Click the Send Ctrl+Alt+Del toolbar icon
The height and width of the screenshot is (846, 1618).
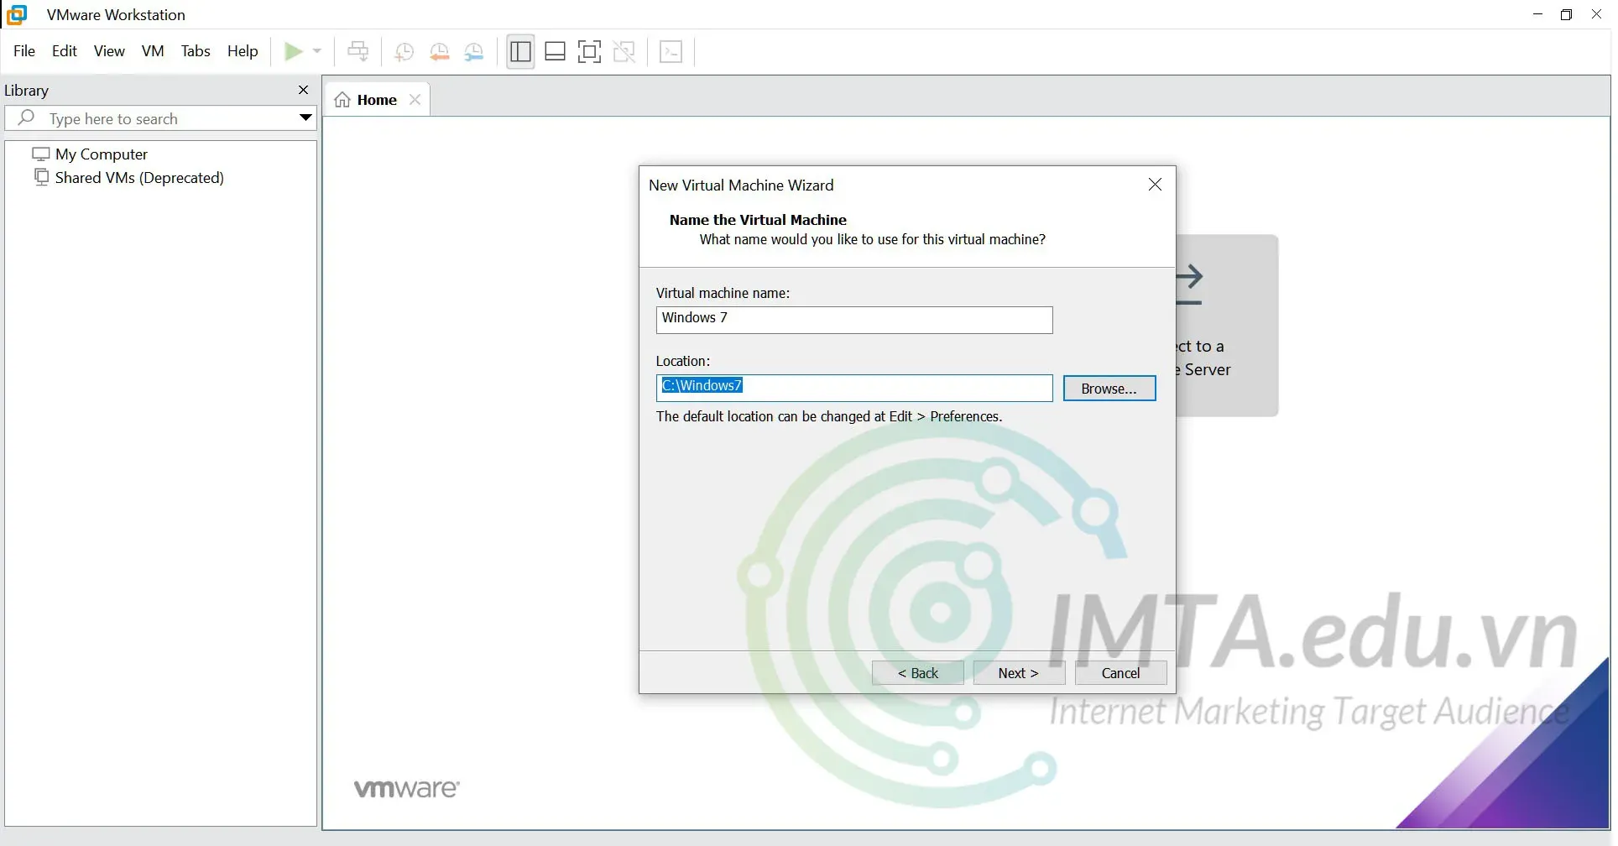[x=358, y=52]
